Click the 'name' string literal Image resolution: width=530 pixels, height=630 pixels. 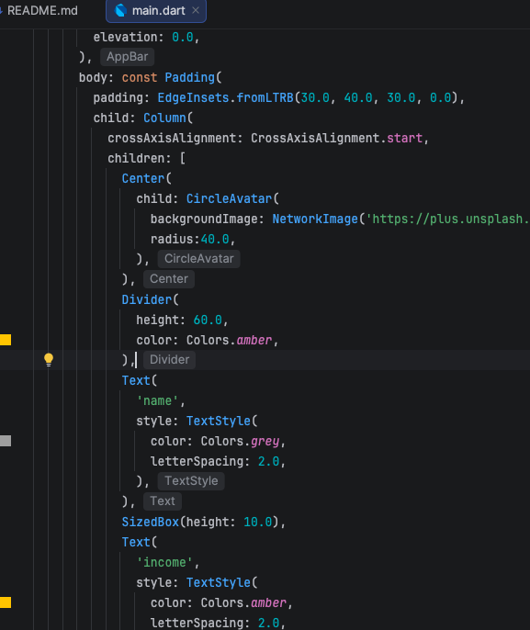pos(157,400)
